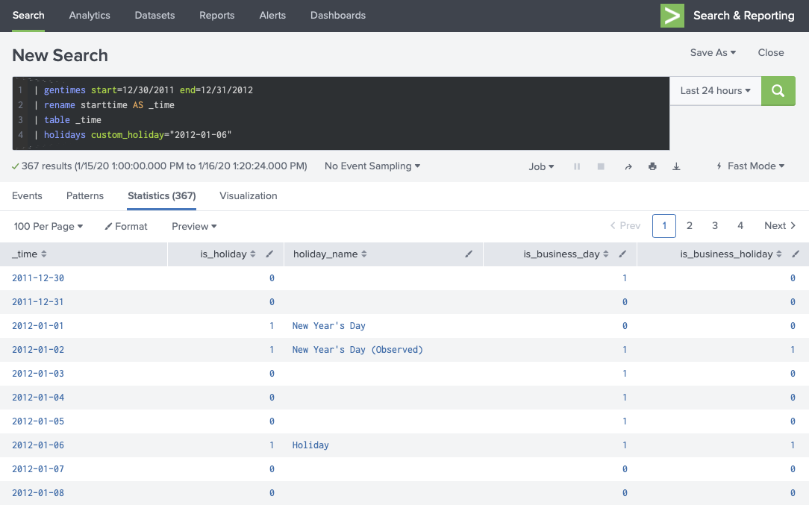
Task: Go to the Next results page
Action: (780, 226)
